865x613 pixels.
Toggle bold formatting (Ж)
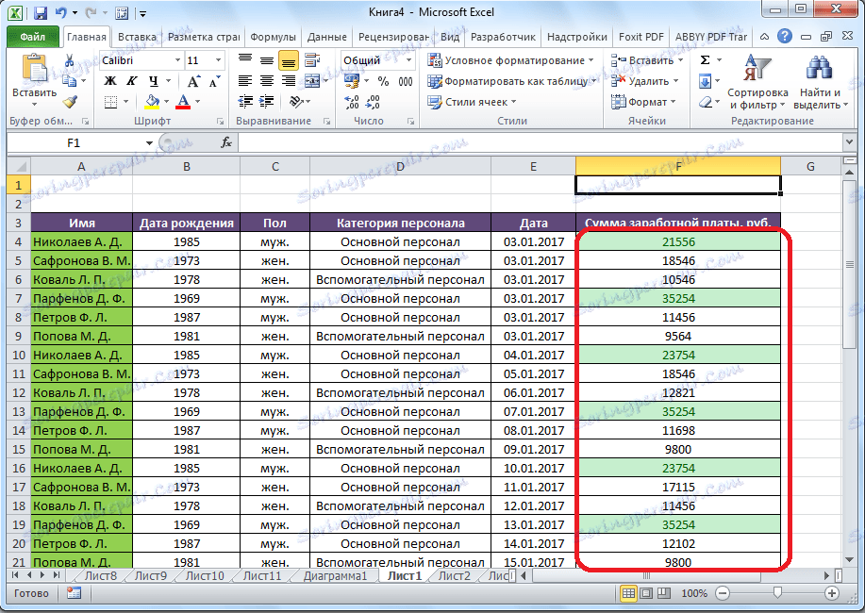point(109,81)
